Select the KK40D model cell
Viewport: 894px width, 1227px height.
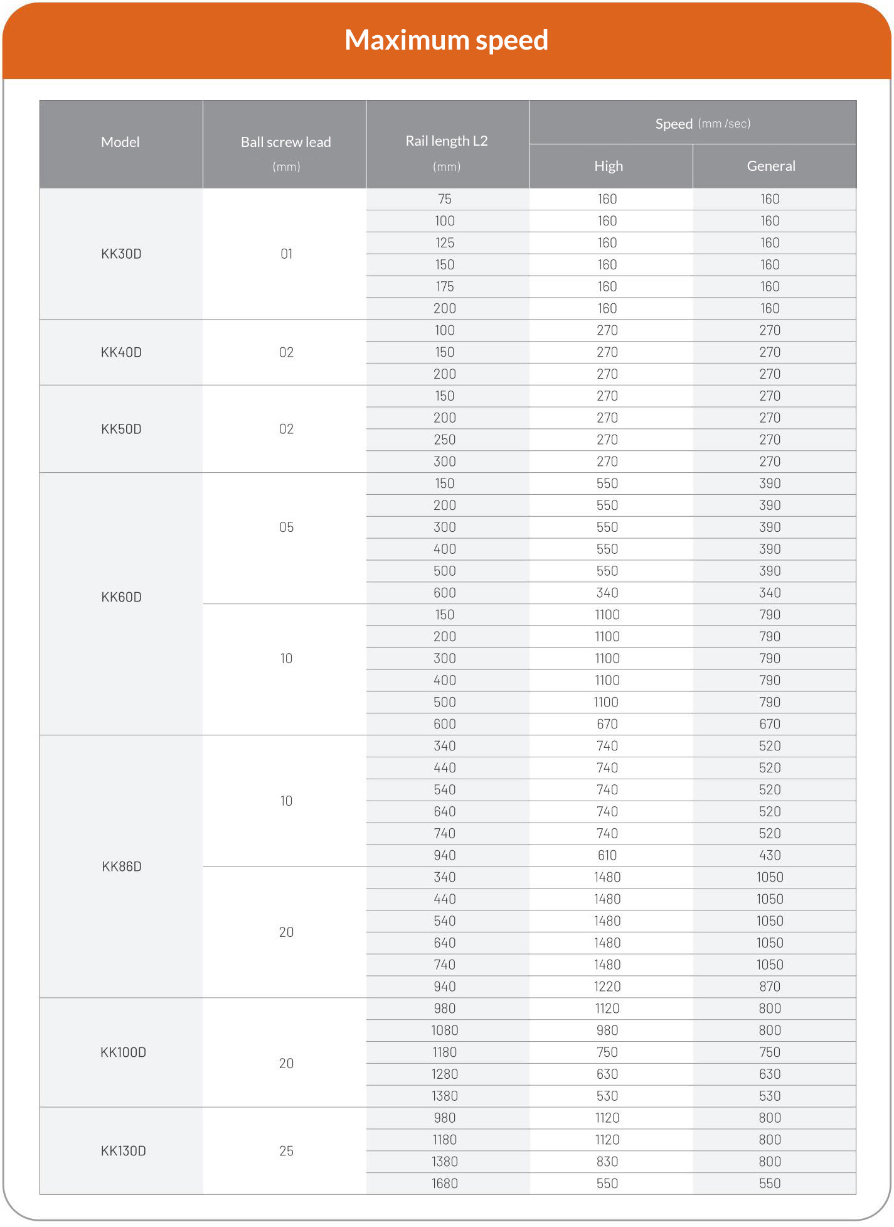point(121,352)
